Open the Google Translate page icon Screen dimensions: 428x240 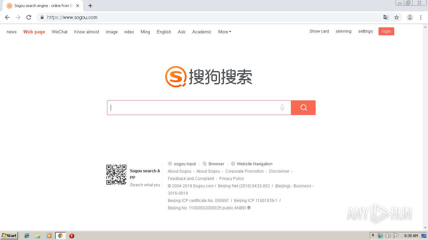tap(386, 17)
